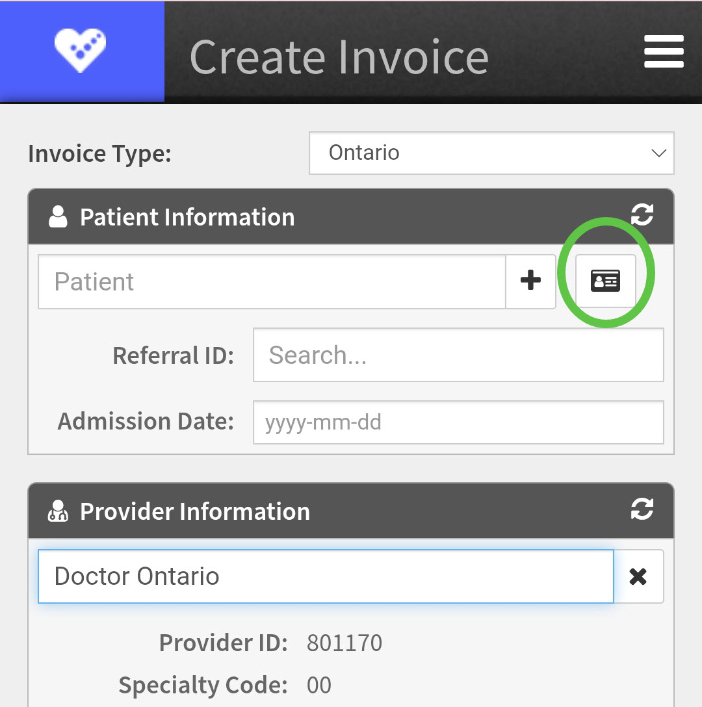Click the Provider ID label
The width and height of the screenshot is (702, 707).
[224, 643]
